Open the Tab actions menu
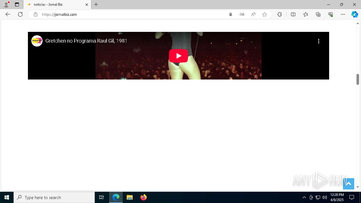Image resolution: width=361 pixels, height=203 pixels. 17,5
